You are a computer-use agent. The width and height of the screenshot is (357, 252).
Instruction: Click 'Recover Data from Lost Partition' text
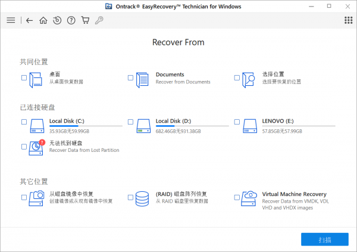[x=84, y=150]
